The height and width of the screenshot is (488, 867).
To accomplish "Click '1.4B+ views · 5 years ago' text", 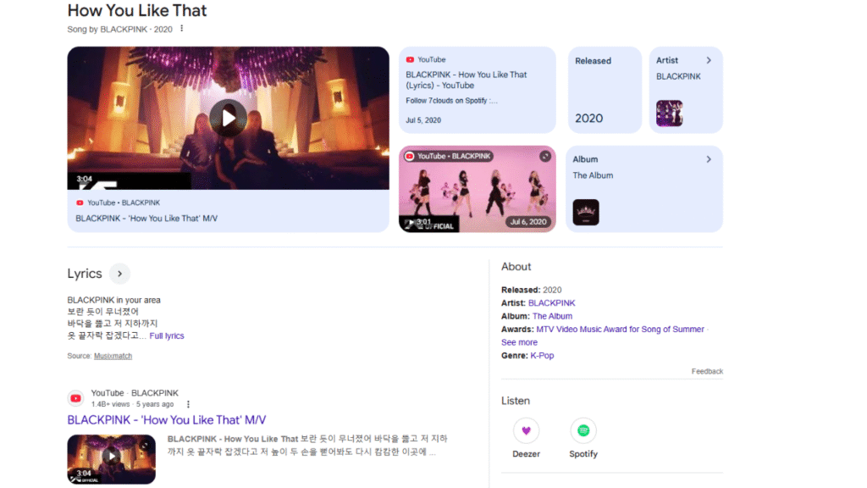I will pyautogui.click(x=132, y=404).
